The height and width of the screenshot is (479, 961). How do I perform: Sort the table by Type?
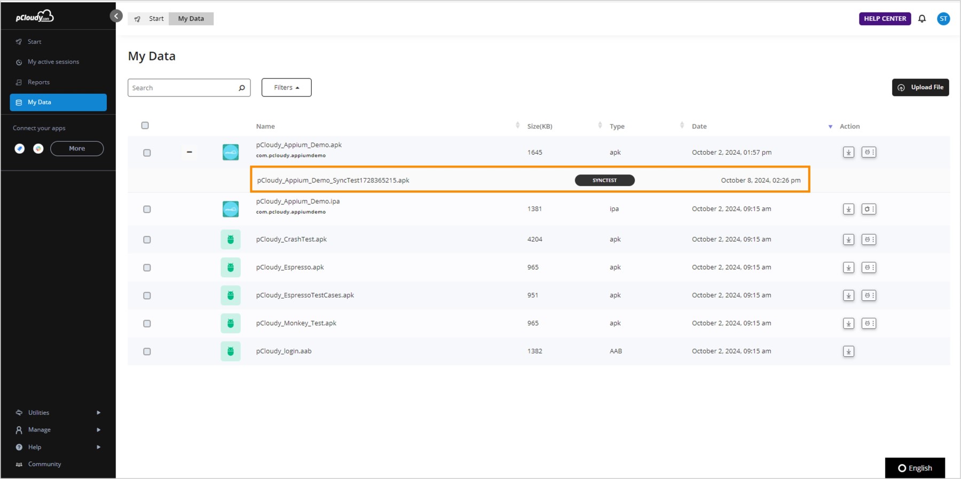point(682,126)
